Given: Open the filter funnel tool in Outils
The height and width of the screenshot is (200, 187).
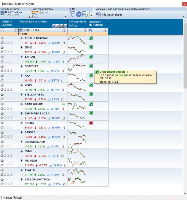Looking at the screenshot, I should 72,14.
